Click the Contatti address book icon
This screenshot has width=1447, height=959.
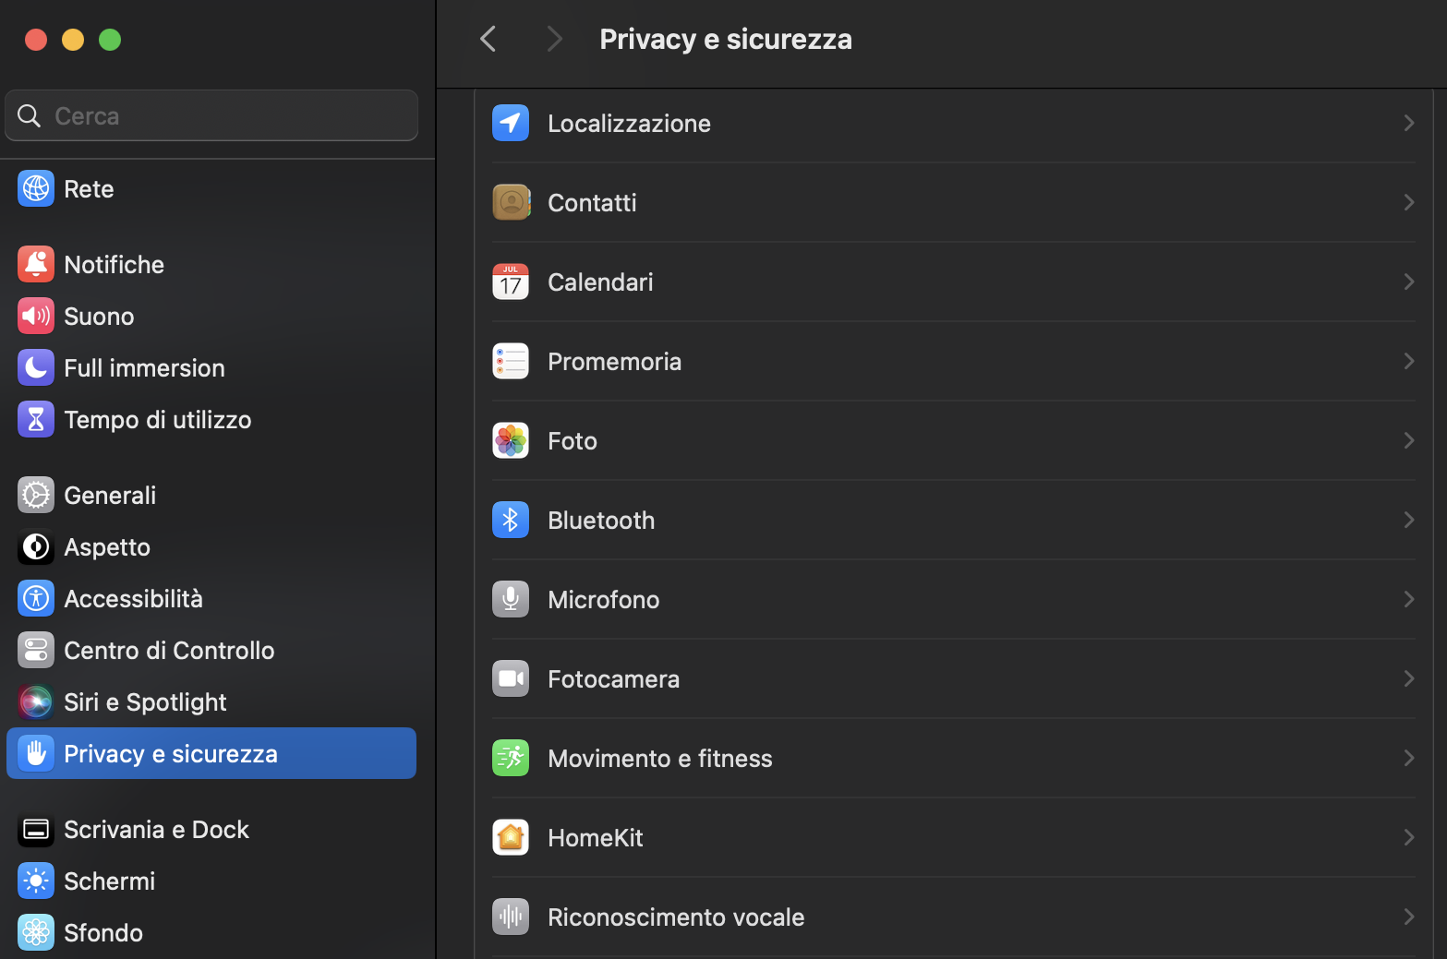[511, 202]
